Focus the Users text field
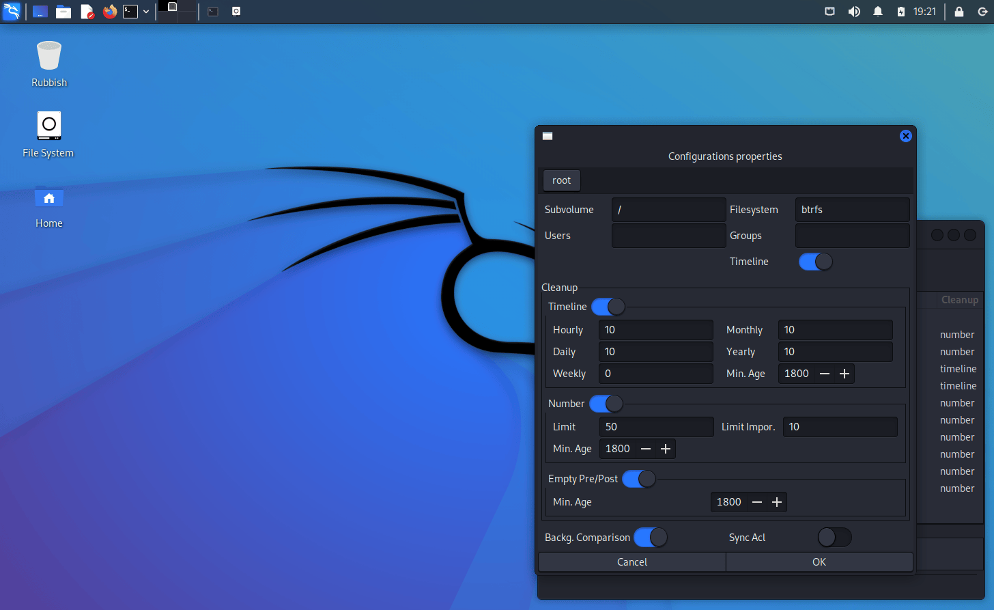The image size is (994, 610). pos(668,236)
